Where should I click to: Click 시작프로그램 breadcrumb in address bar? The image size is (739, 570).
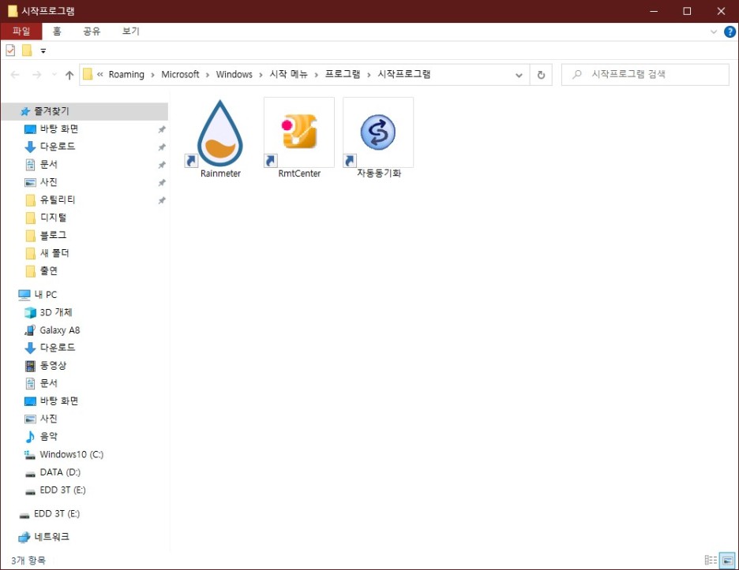point(404,74)
